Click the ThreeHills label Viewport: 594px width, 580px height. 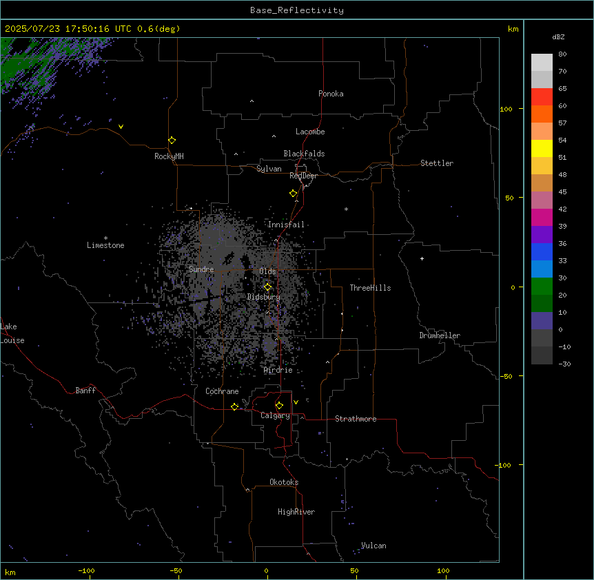[x=370, y=288]
